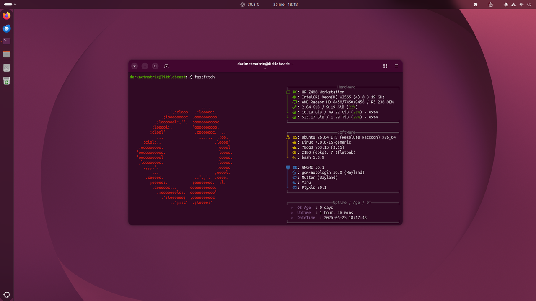Viewport: 536px width, 301px height.
Task: Click the Hardware section header
Action: 346,87
